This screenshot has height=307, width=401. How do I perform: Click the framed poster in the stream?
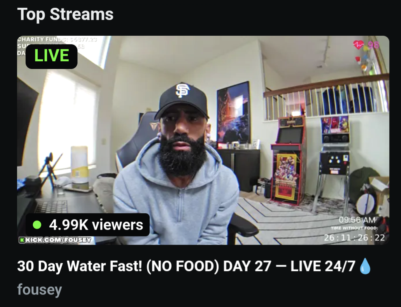pyautogui.click(x=233, y=112)
